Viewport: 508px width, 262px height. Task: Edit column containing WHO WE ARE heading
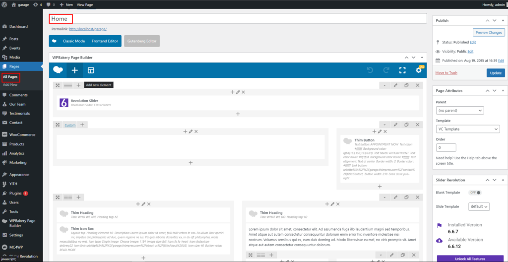[x=143, y=204]
